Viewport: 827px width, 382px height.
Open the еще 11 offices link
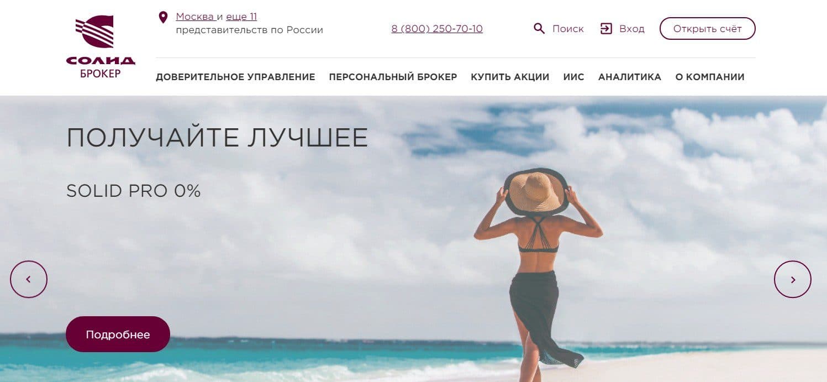tap(241, 17)
